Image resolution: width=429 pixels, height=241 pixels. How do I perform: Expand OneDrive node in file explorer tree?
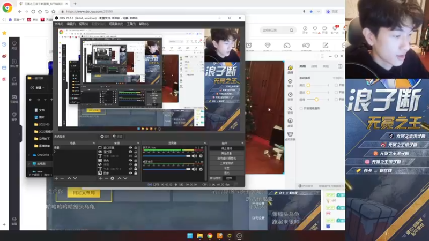click(29, 155)
